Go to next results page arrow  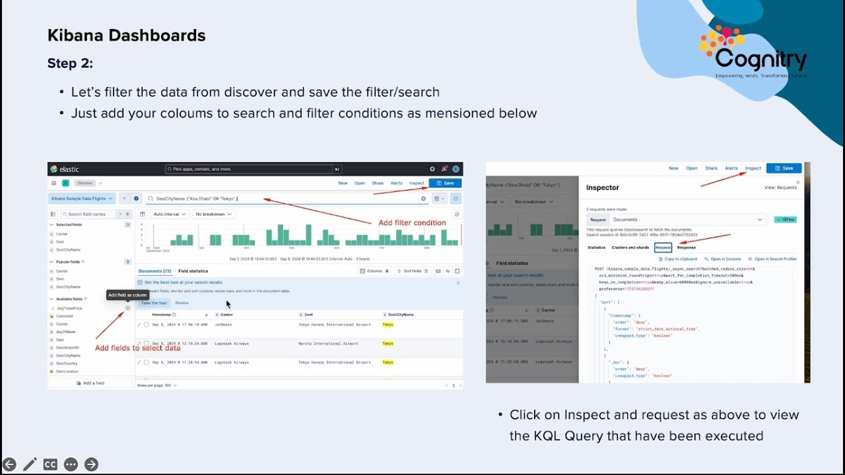(x=460, y=385)
